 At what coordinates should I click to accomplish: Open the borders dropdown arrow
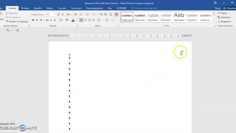click(x=115, y=20)
